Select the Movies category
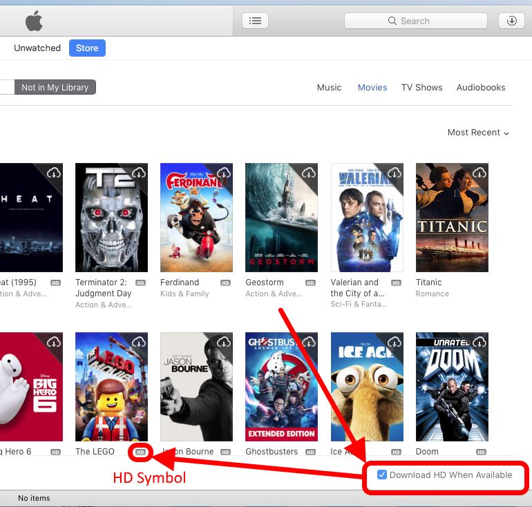 point(372,88)
